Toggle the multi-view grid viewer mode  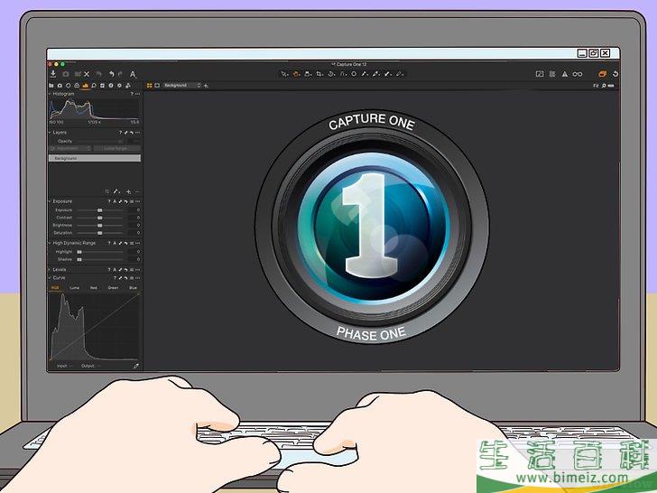pos(149,86)
